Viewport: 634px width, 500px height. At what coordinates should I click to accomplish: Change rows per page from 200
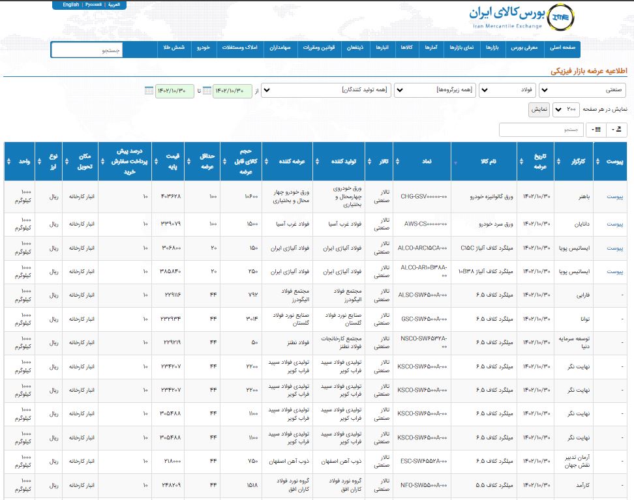[566, 109]
